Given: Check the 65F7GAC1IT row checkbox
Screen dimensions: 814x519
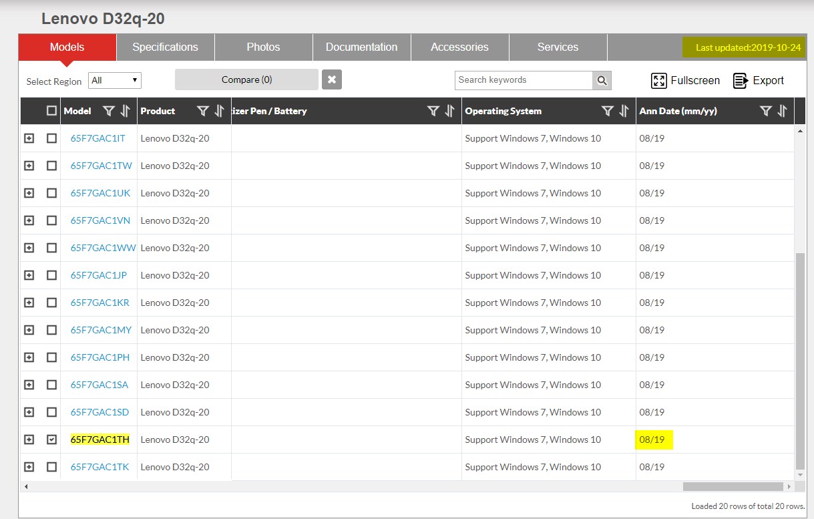Looking at the screenshot, I should click(x=51, y=138).
